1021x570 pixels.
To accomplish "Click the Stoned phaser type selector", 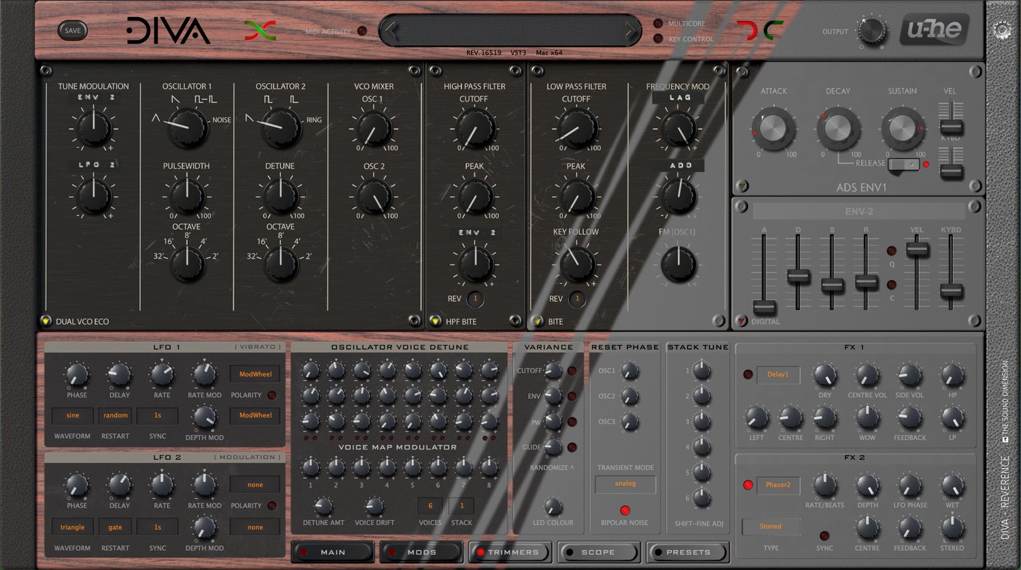I will [771, 526].
